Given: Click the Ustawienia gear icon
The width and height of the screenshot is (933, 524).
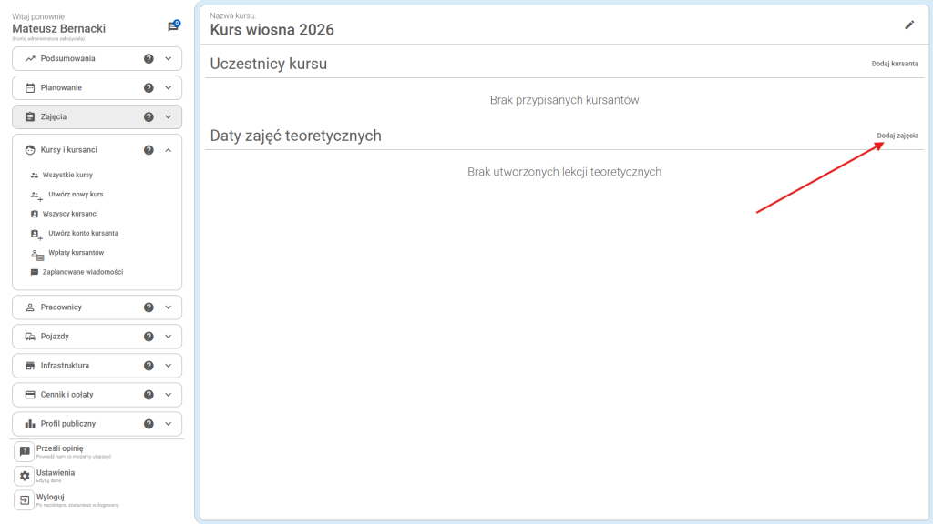Looking at the screenshot, I should (x=25, y=476).
